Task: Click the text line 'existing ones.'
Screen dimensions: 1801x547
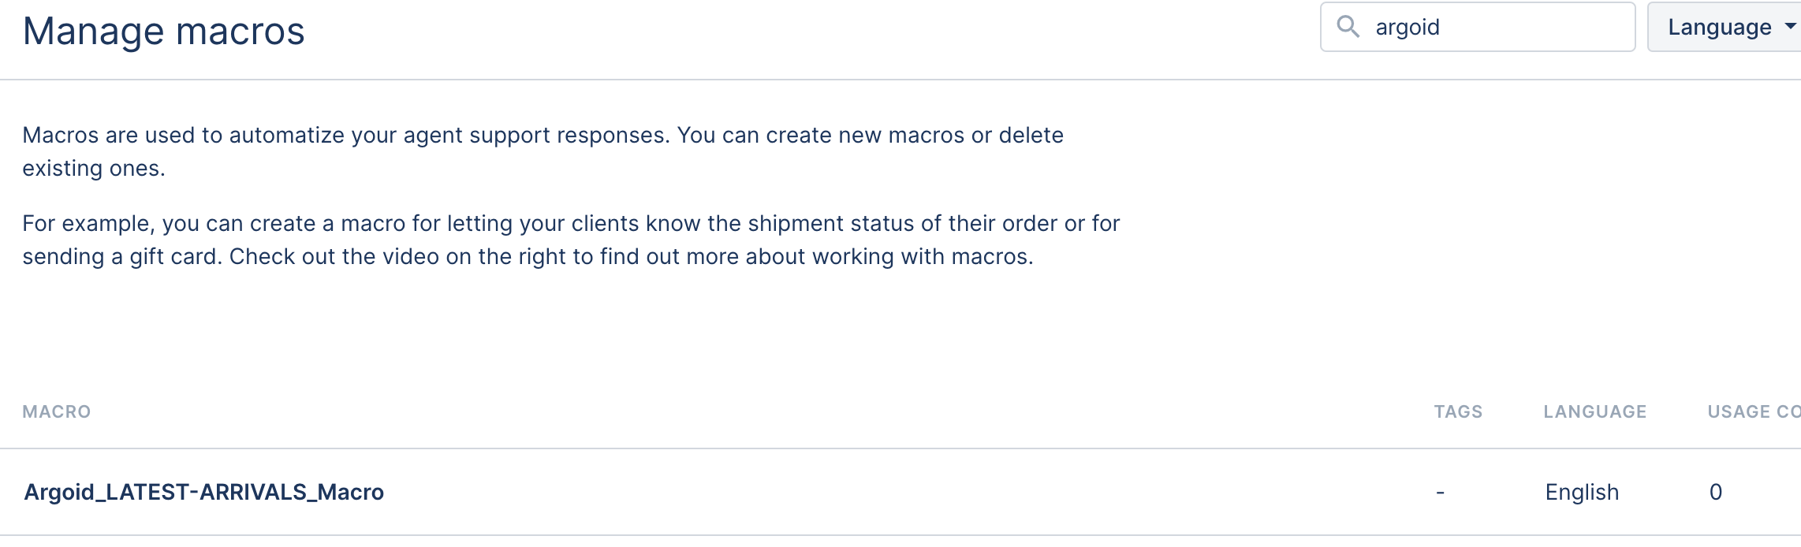Action: point(94,169)
